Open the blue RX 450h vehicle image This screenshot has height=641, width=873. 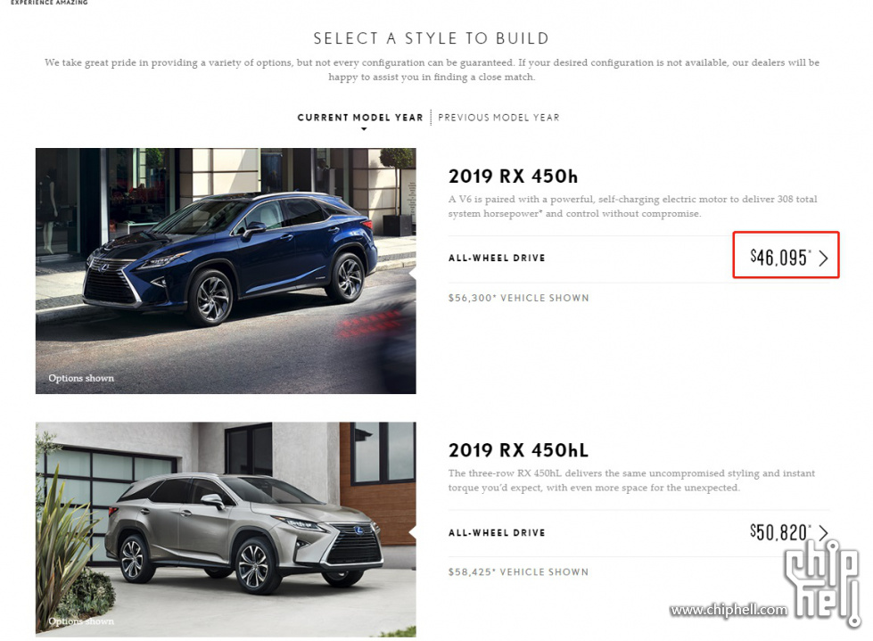[x=226, y=271]
